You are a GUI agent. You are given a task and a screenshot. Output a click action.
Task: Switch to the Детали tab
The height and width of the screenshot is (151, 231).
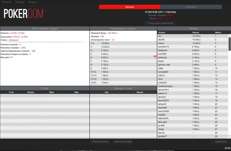click(x=130, y=7)
